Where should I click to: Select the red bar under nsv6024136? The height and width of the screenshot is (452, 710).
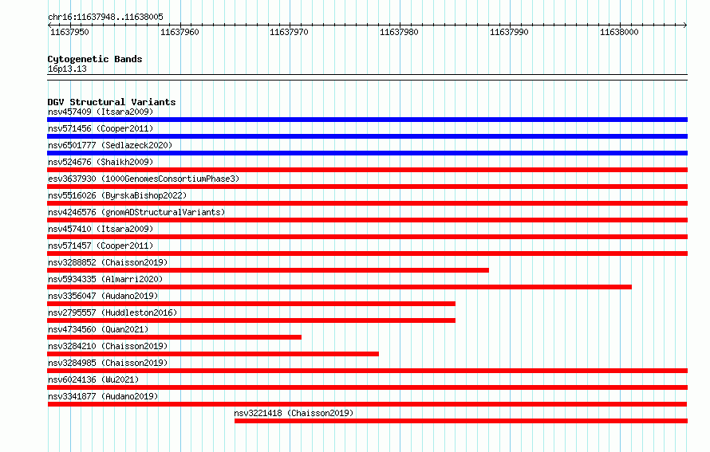pos(367,387)
